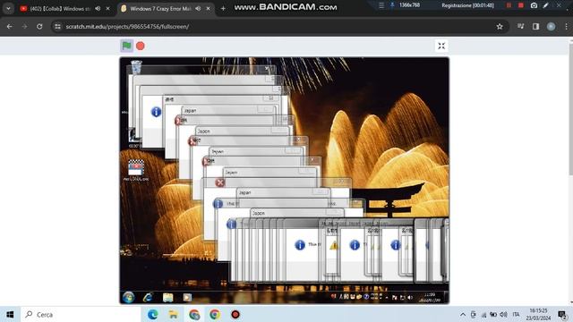Open the Windows 10 clock and calendar
The height and width of the screenshot is (322, 573).
pos(538,314)
